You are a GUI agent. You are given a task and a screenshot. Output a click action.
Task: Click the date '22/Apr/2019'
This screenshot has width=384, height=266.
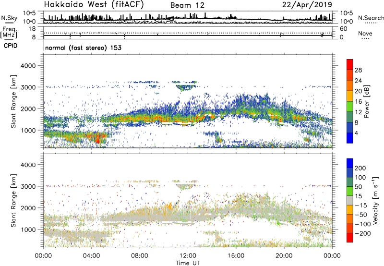[x=307, y=5]
